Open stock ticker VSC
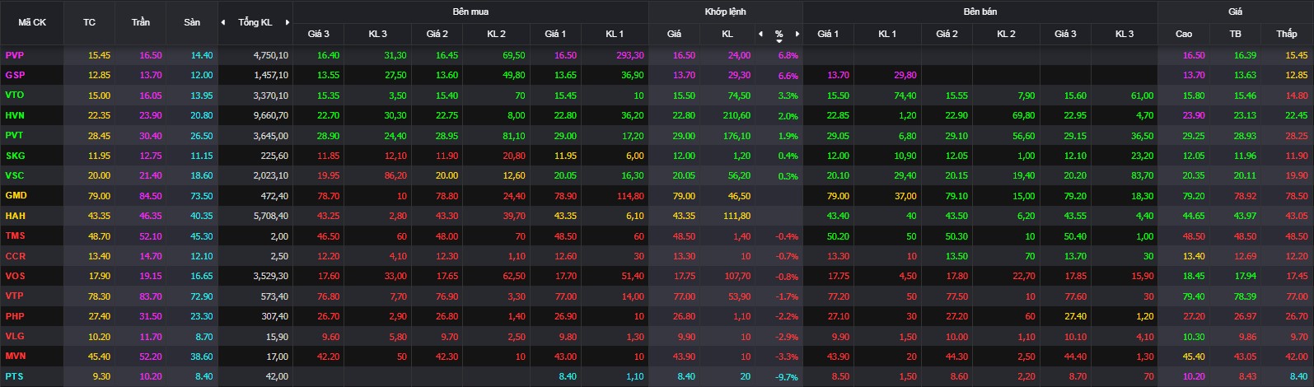 coord(15,175)
